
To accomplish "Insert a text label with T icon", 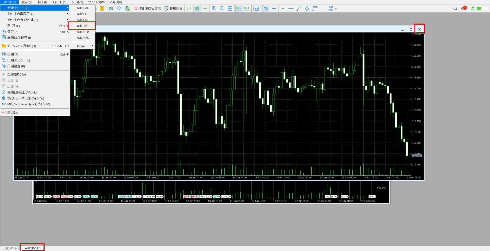I will (x=323, y=9).
